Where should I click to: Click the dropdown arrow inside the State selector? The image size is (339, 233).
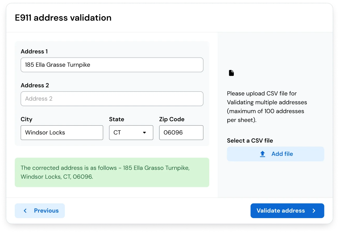(144, 133)
